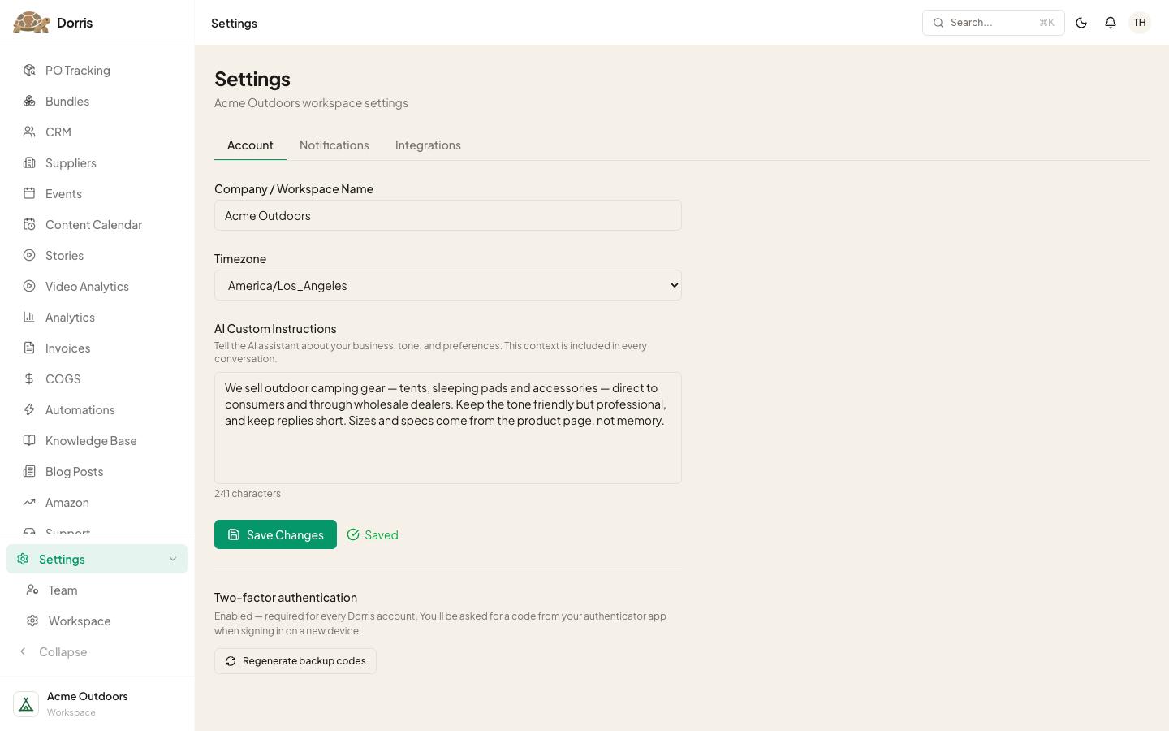Click the COGS dollar sign icon
Screen dimensions: 1169x731
[29, 379]
